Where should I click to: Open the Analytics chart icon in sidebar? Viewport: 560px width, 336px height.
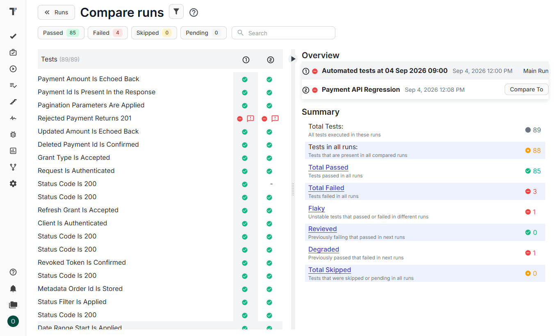tap(13, 151)
